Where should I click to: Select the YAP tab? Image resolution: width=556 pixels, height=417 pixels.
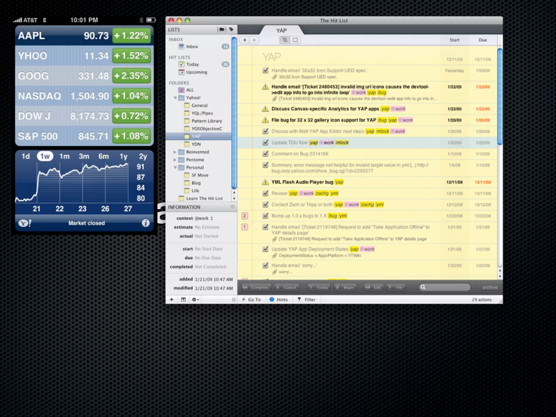(281, 30)
